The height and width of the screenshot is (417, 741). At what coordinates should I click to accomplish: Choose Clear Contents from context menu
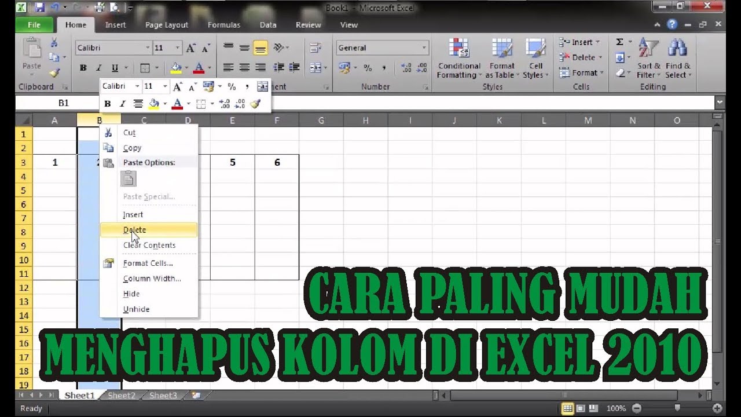(x=149, y=245)
